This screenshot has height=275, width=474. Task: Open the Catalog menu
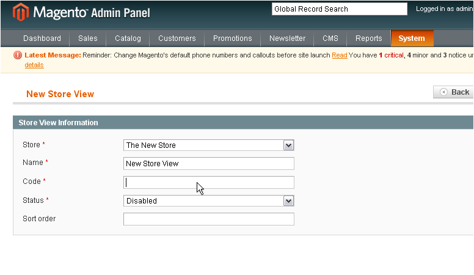pos(128,38)
